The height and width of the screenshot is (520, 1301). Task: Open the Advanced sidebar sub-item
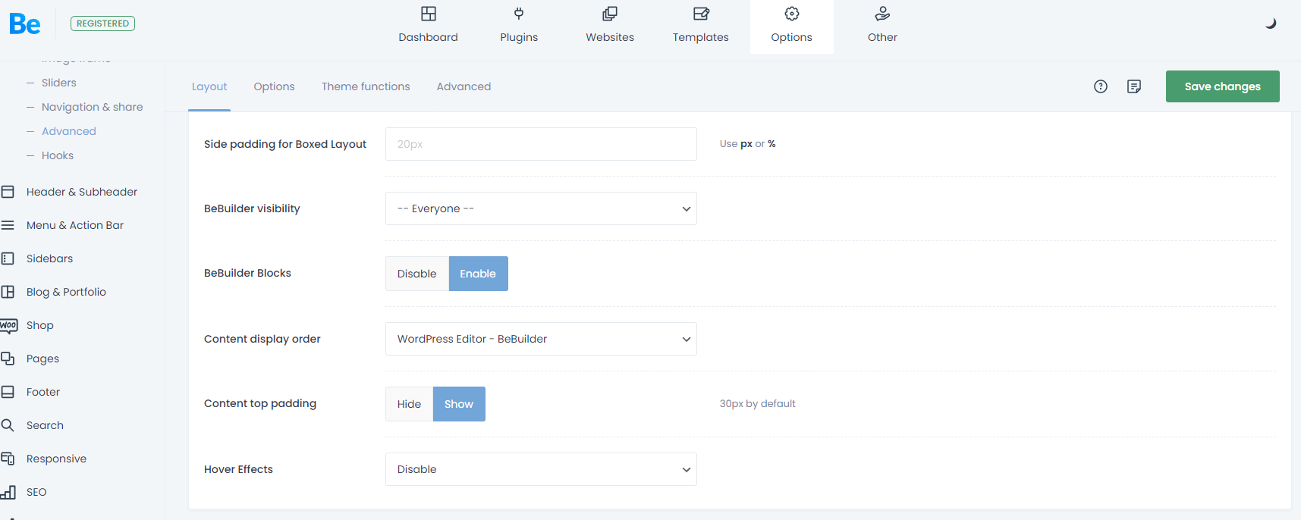(x=69, y=131)
